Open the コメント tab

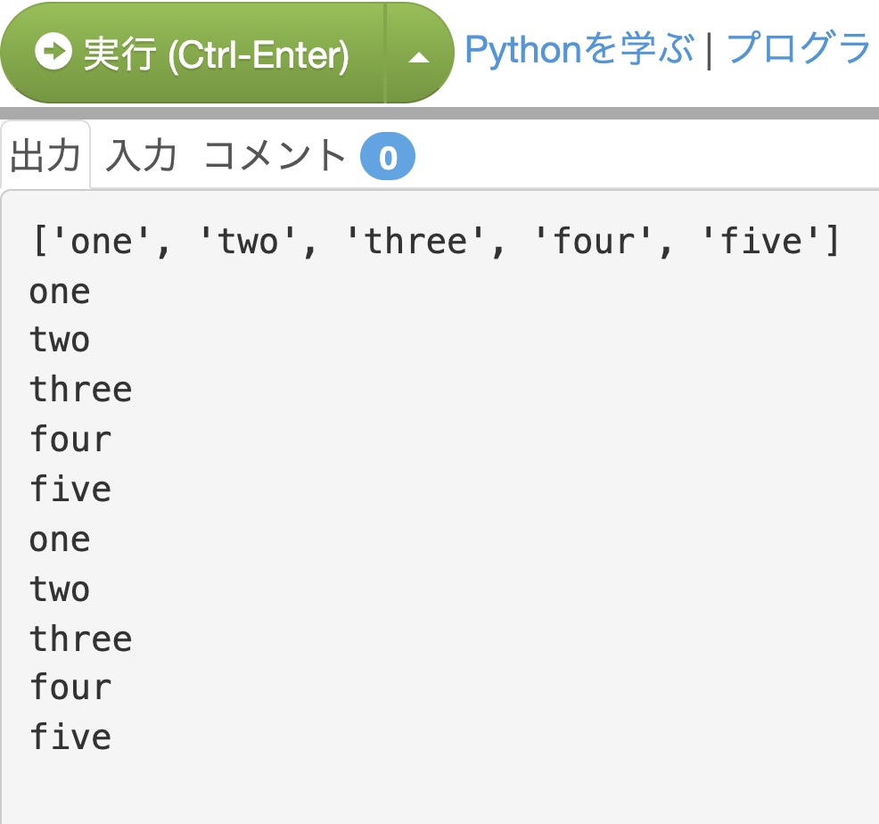[274, 155]
